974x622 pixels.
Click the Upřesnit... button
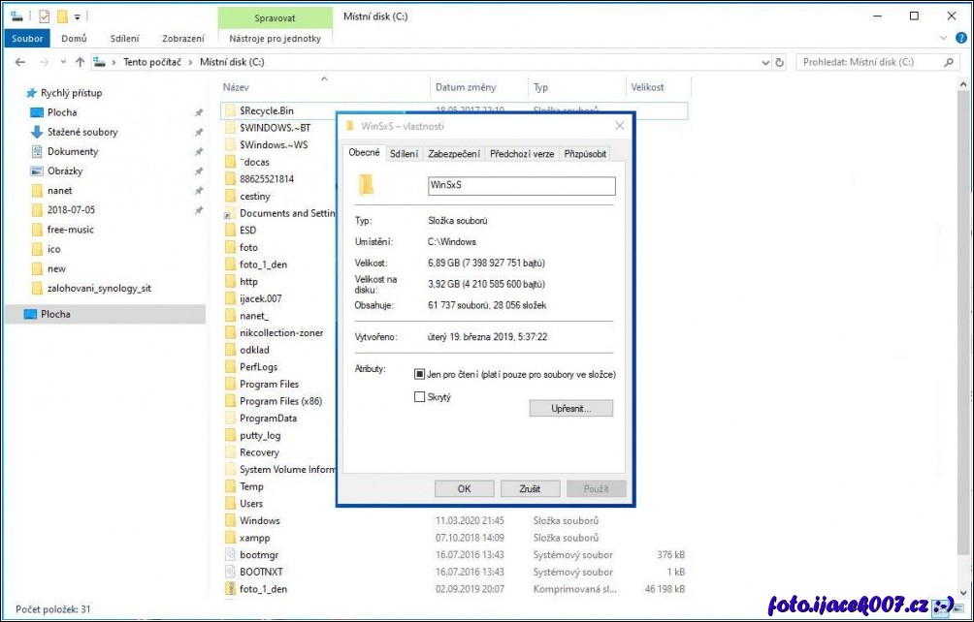(571, 409)
